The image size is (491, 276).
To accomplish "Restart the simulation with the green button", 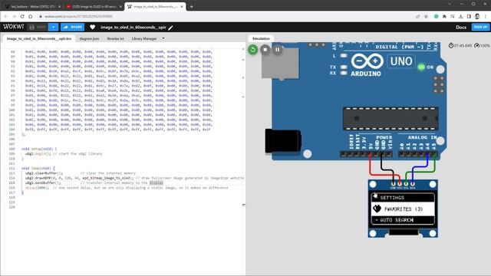I will [x=252, y=49].
